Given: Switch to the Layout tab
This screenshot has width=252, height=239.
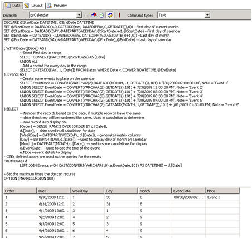Looking at the screenshot, I should coord(34,6).
